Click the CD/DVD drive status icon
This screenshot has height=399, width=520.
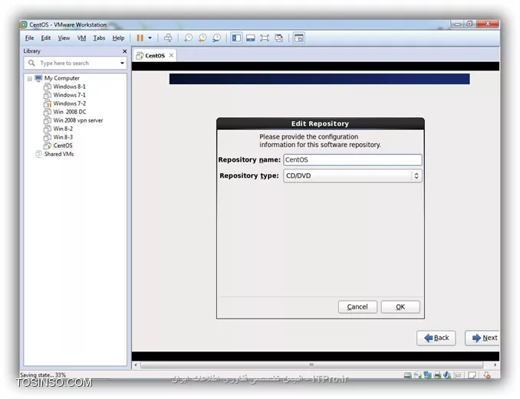tap(417, 375)
